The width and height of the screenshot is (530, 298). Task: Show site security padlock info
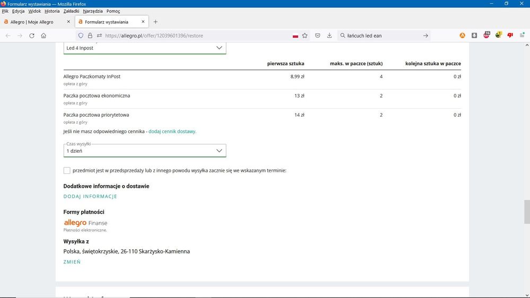click(90, 36)
